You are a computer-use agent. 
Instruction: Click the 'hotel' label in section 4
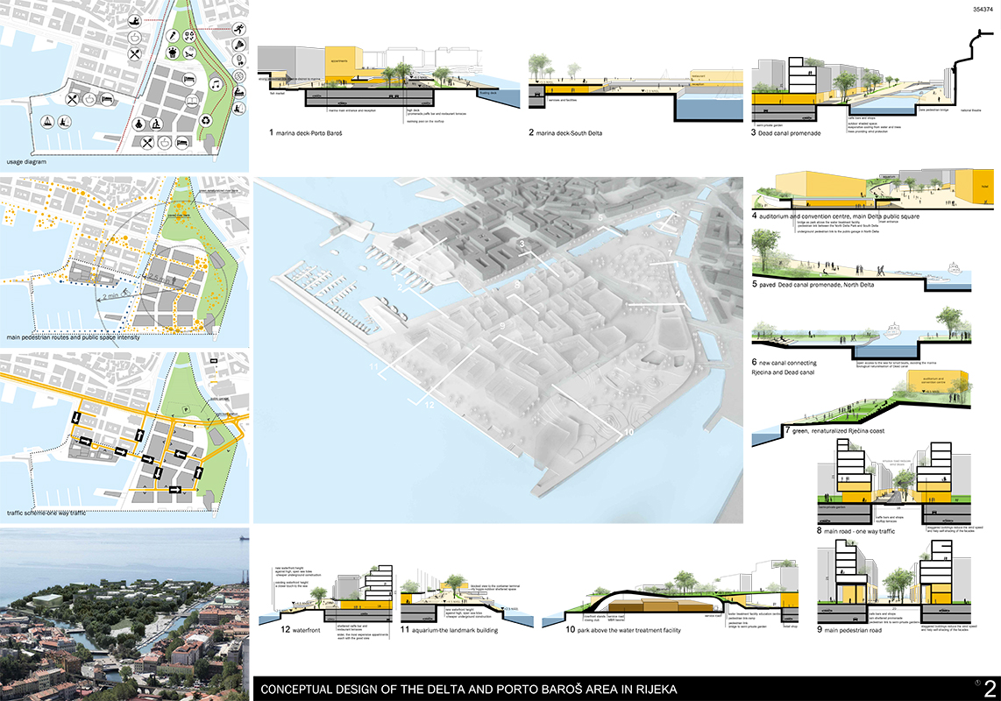pos(983,187)
